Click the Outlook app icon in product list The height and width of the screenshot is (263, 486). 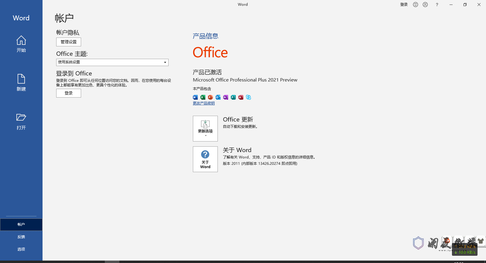point(218,97)
